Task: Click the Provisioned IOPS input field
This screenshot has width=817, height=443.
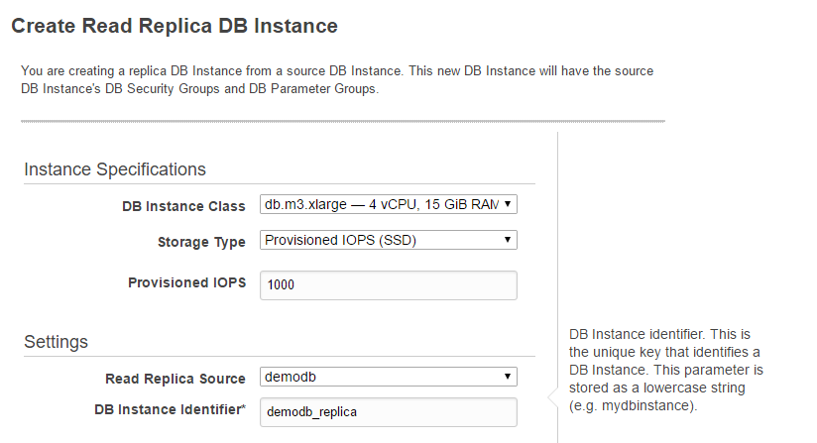Action: (x=389, y=285)
